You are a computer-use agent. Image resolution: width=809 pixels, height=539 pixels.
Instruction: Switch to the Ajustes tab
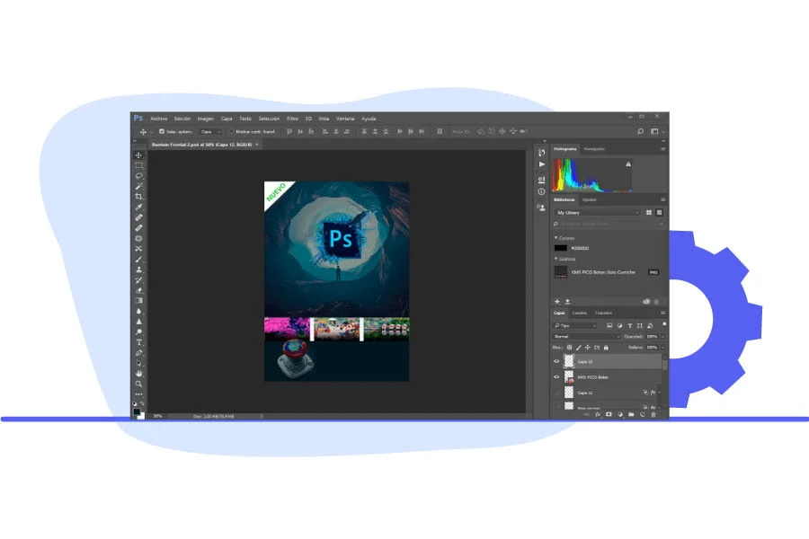(589, 199)
